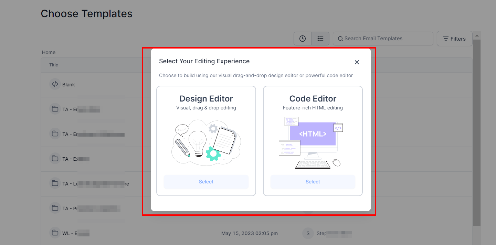496x245 pixels.
Task: Click the S user avatar
Action: click(x=308, y=233)
